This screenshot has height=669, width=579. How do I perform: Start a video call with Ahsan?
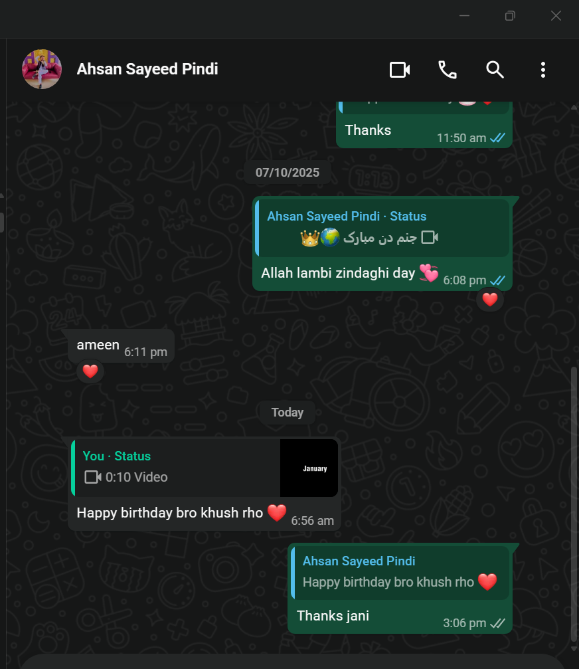coord(400,70)
